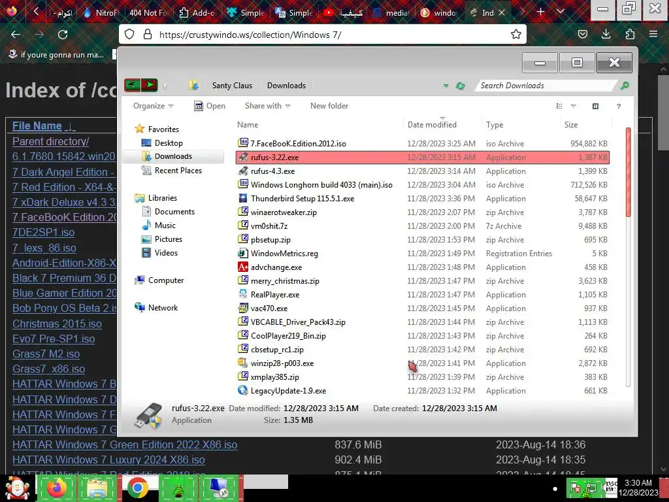
Task: Click the Search Downloads field
Action: click(x=547, y=86)
